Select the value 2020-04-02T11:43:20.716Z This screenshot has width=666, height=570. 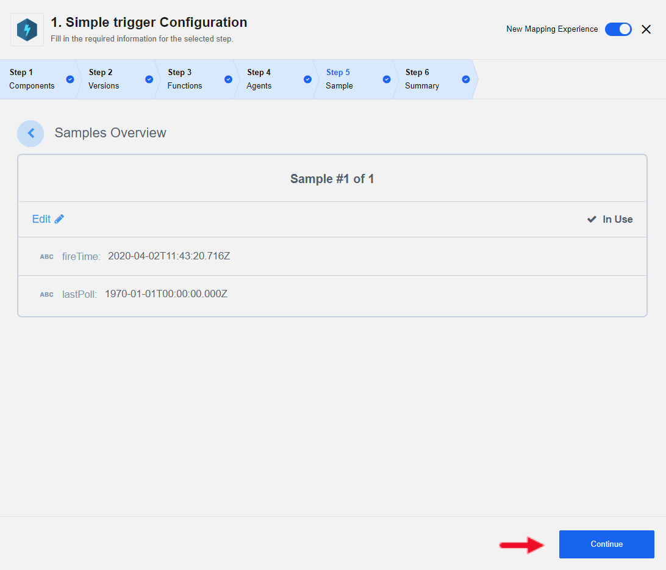(169, 256)
